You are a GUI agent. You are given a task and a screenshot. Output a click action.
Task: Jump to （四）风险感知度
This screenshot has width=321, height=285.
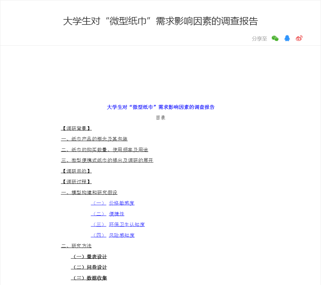coord(113,235)
